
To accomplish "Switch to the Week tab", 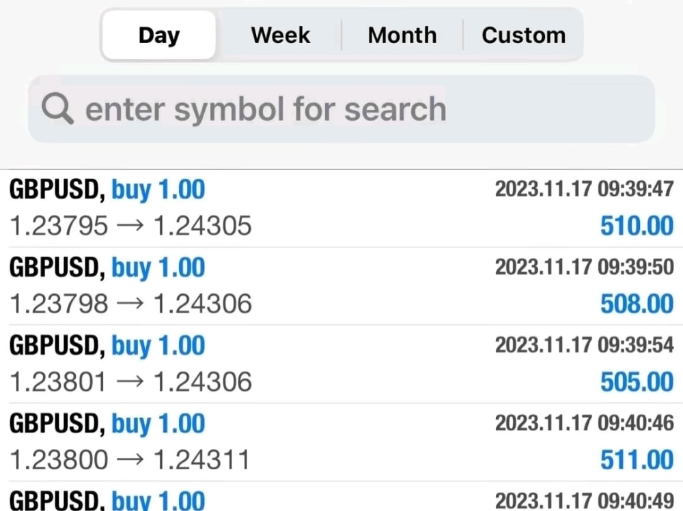I will pyautogui.click(x=281, y=35).
